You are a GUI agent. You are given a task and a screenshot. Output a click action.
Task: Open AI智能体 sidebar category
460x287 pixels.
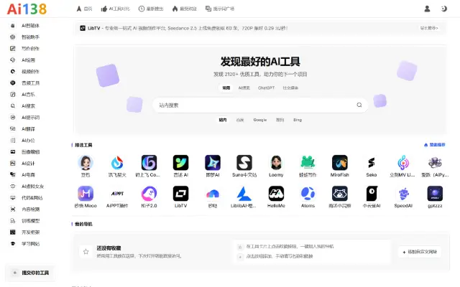(x=30, y=26)
